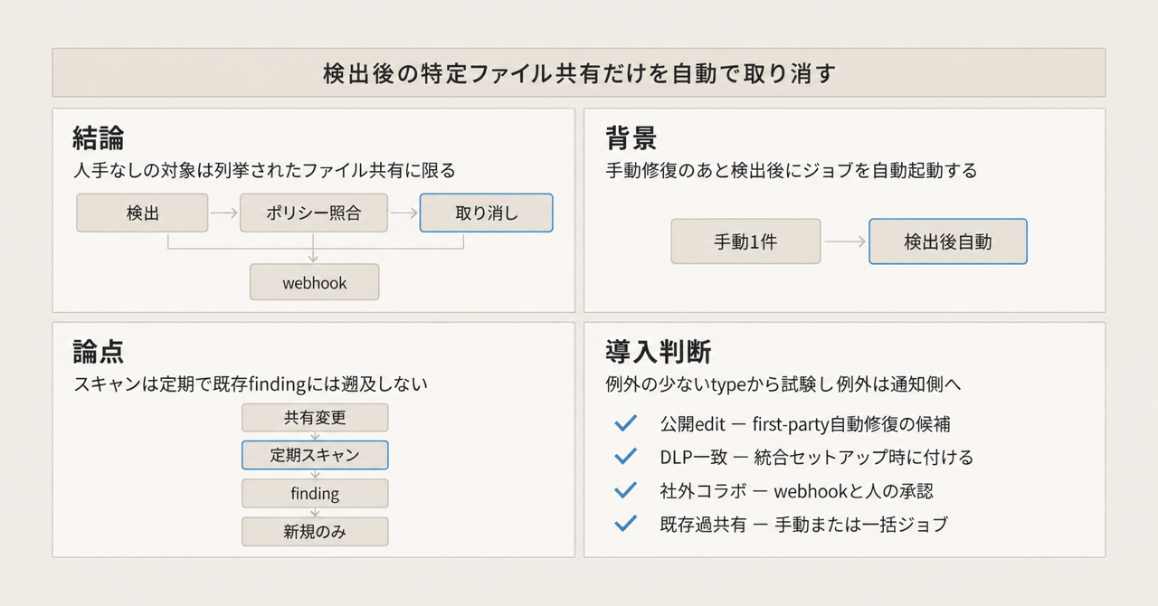Image resolution: width=1158 pixels, height=606 pixels.
Task: Click text スキャンは定期で既存findingには遡及しない
Action: [x=251, y=383]
